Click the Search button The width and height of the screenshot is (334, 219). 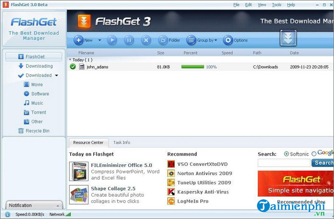coord(323,163)
